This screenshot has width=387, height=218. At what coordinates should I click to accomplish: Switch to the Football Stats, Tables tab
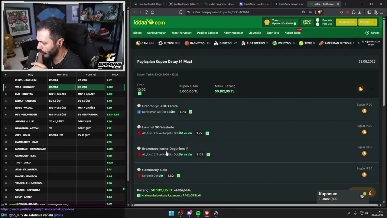[184, 4]
